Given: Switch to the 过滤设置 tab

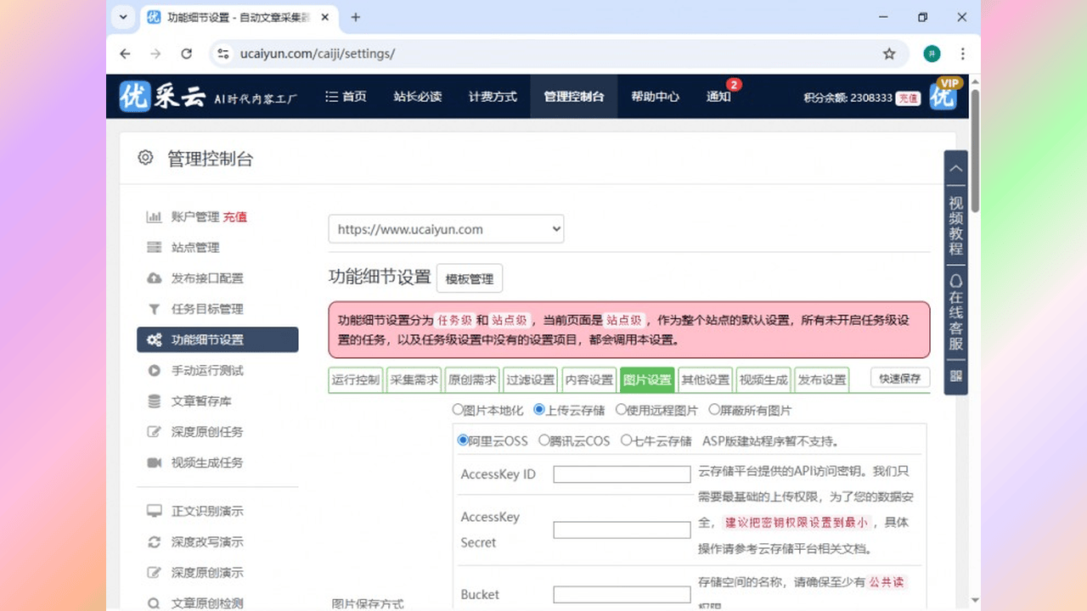Looking at the screenshot, I should tap(529, 379).
